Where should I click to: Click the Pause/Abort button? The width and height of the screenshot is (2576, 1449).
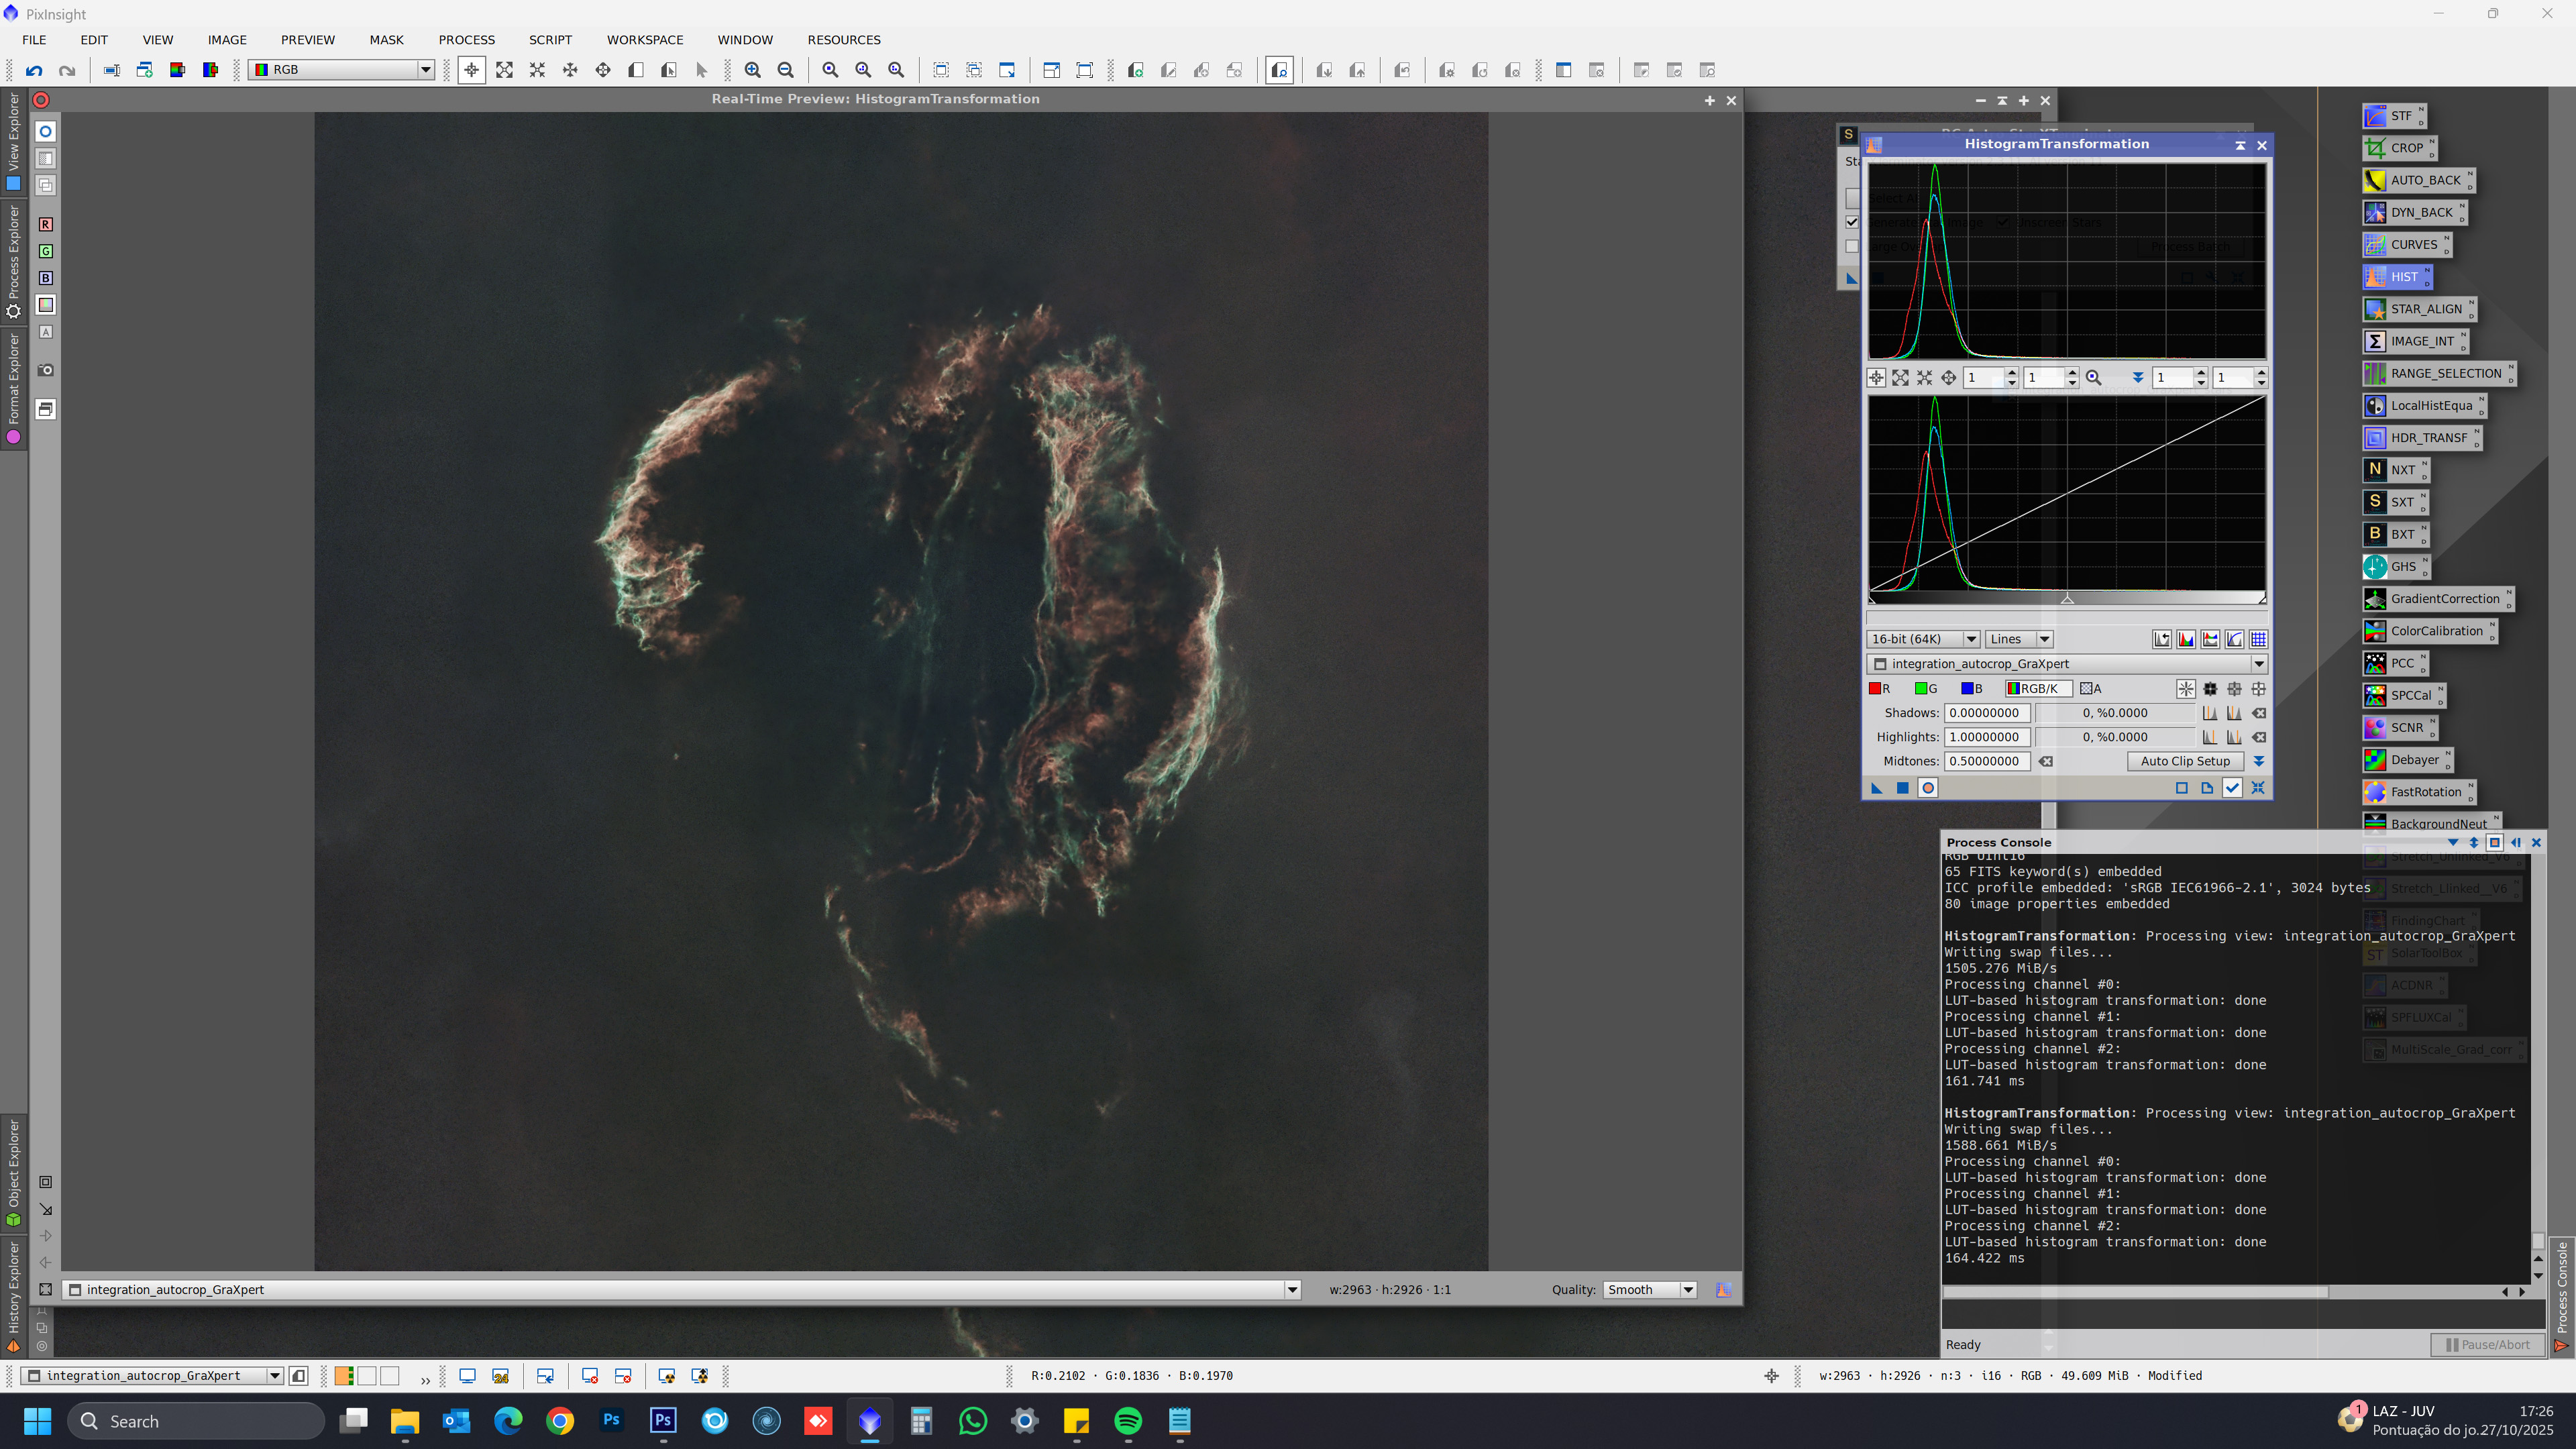click(2487, 1345)
